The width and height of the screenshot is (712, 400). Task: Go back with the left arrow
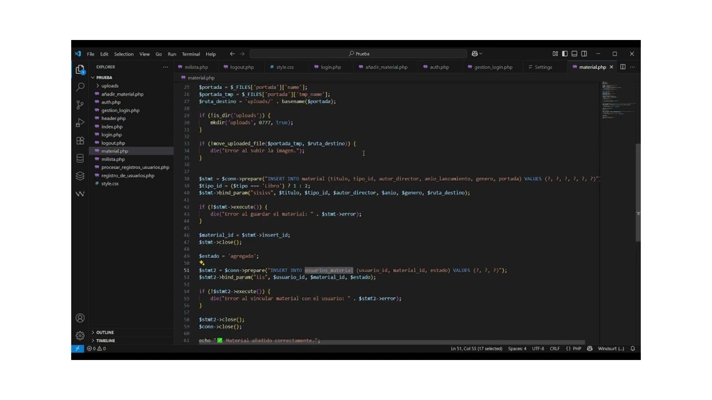pos(232,54)
